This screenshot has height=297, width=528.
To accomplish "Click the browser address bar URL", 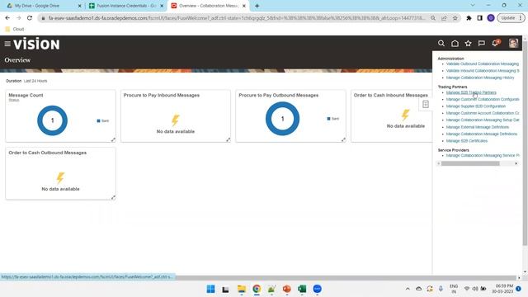I will coord(237,18).
